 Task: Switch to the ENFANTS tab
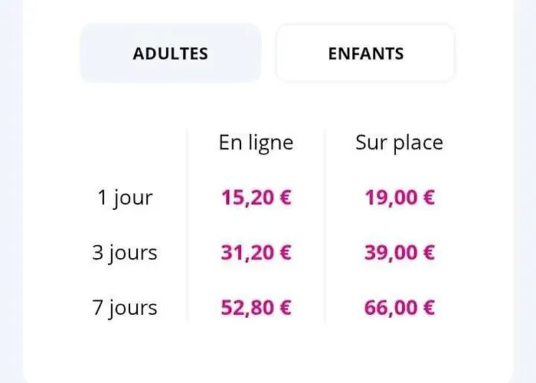365,54
